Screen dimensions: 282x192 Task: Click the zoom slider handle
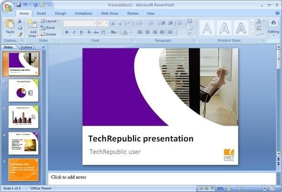pyautogui.click(x=239, y=188)
